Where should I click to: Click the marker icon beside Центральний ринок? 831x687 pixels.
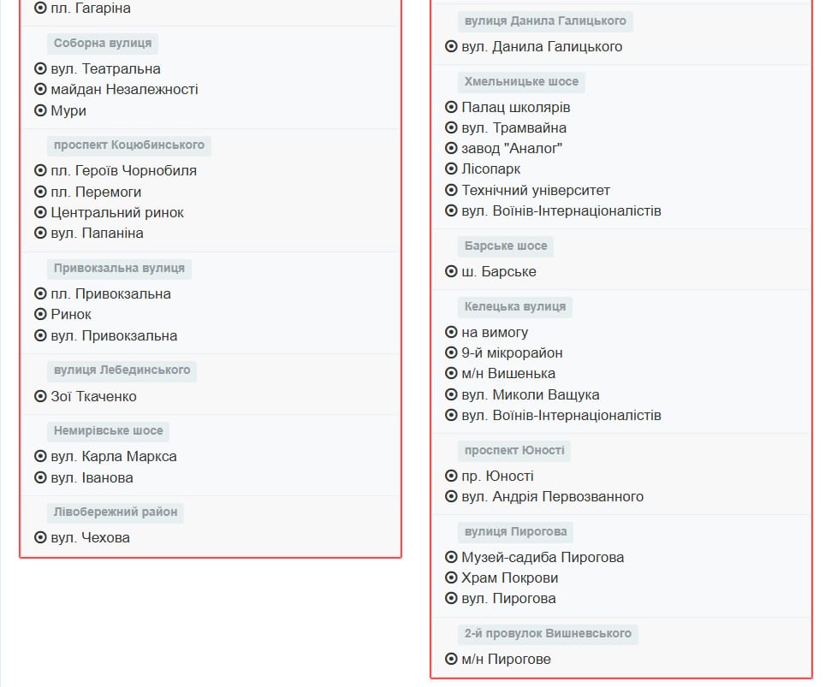(x=39, y=212)
